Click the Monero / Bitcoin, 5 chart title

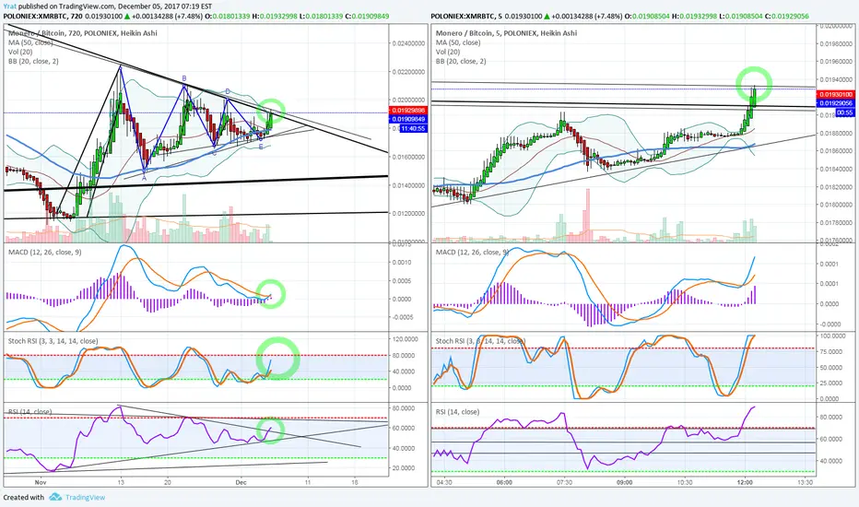(x=506, y=33)
